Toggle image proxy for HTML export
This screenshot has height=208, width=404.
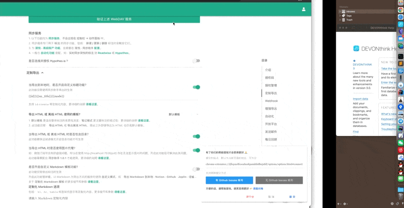(196, 150)
